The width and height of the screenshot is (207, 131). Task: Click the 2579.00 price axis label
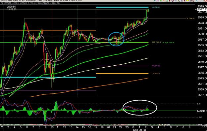(x=202, y=62)
